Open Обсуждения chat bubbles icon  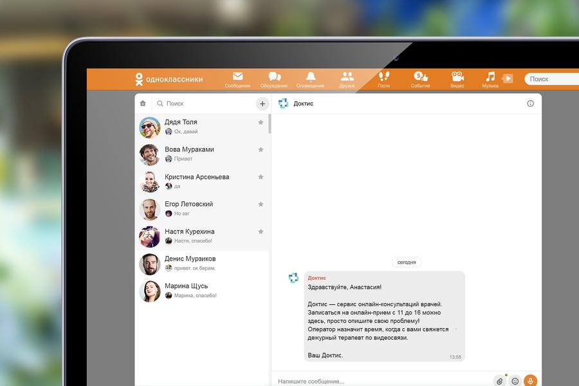(x=274, y=77)
